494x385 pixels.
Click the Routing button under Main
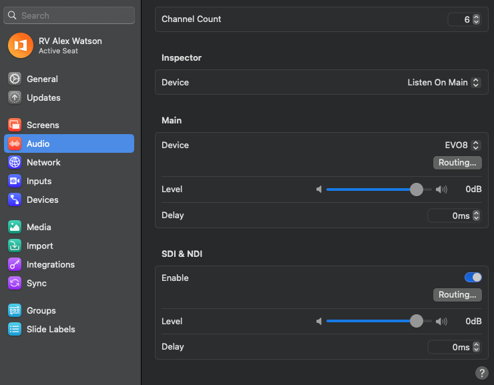coord(457,163)
